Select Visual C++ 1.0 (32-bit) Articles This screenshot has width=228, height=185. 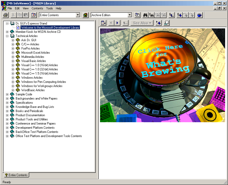(x=40, y=69)
